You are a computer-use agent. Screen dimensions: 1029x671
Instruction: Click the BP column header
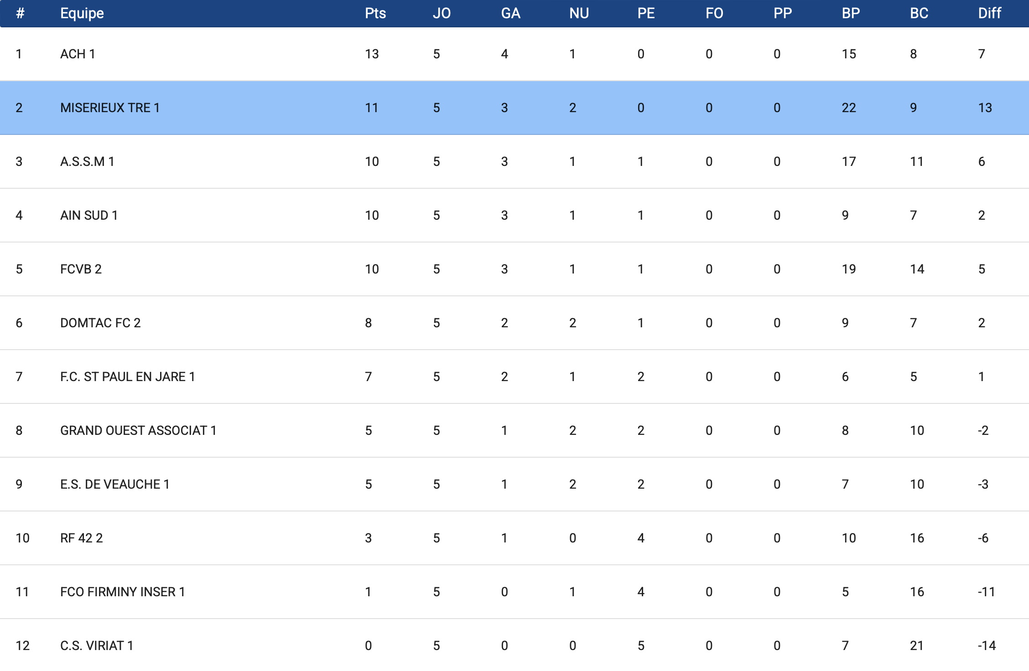[851, 13]
